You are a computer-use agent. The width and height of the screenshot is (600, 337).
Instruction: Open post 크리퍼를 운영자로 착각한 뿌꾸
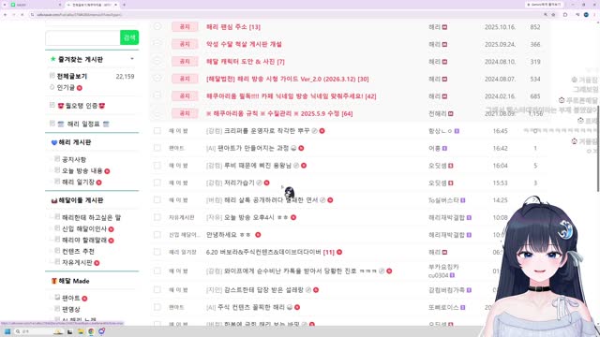266,131
